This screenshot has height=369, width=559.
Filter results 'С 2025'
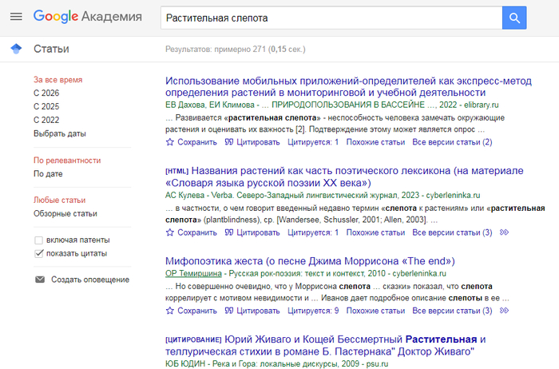(x=46, y=106)
